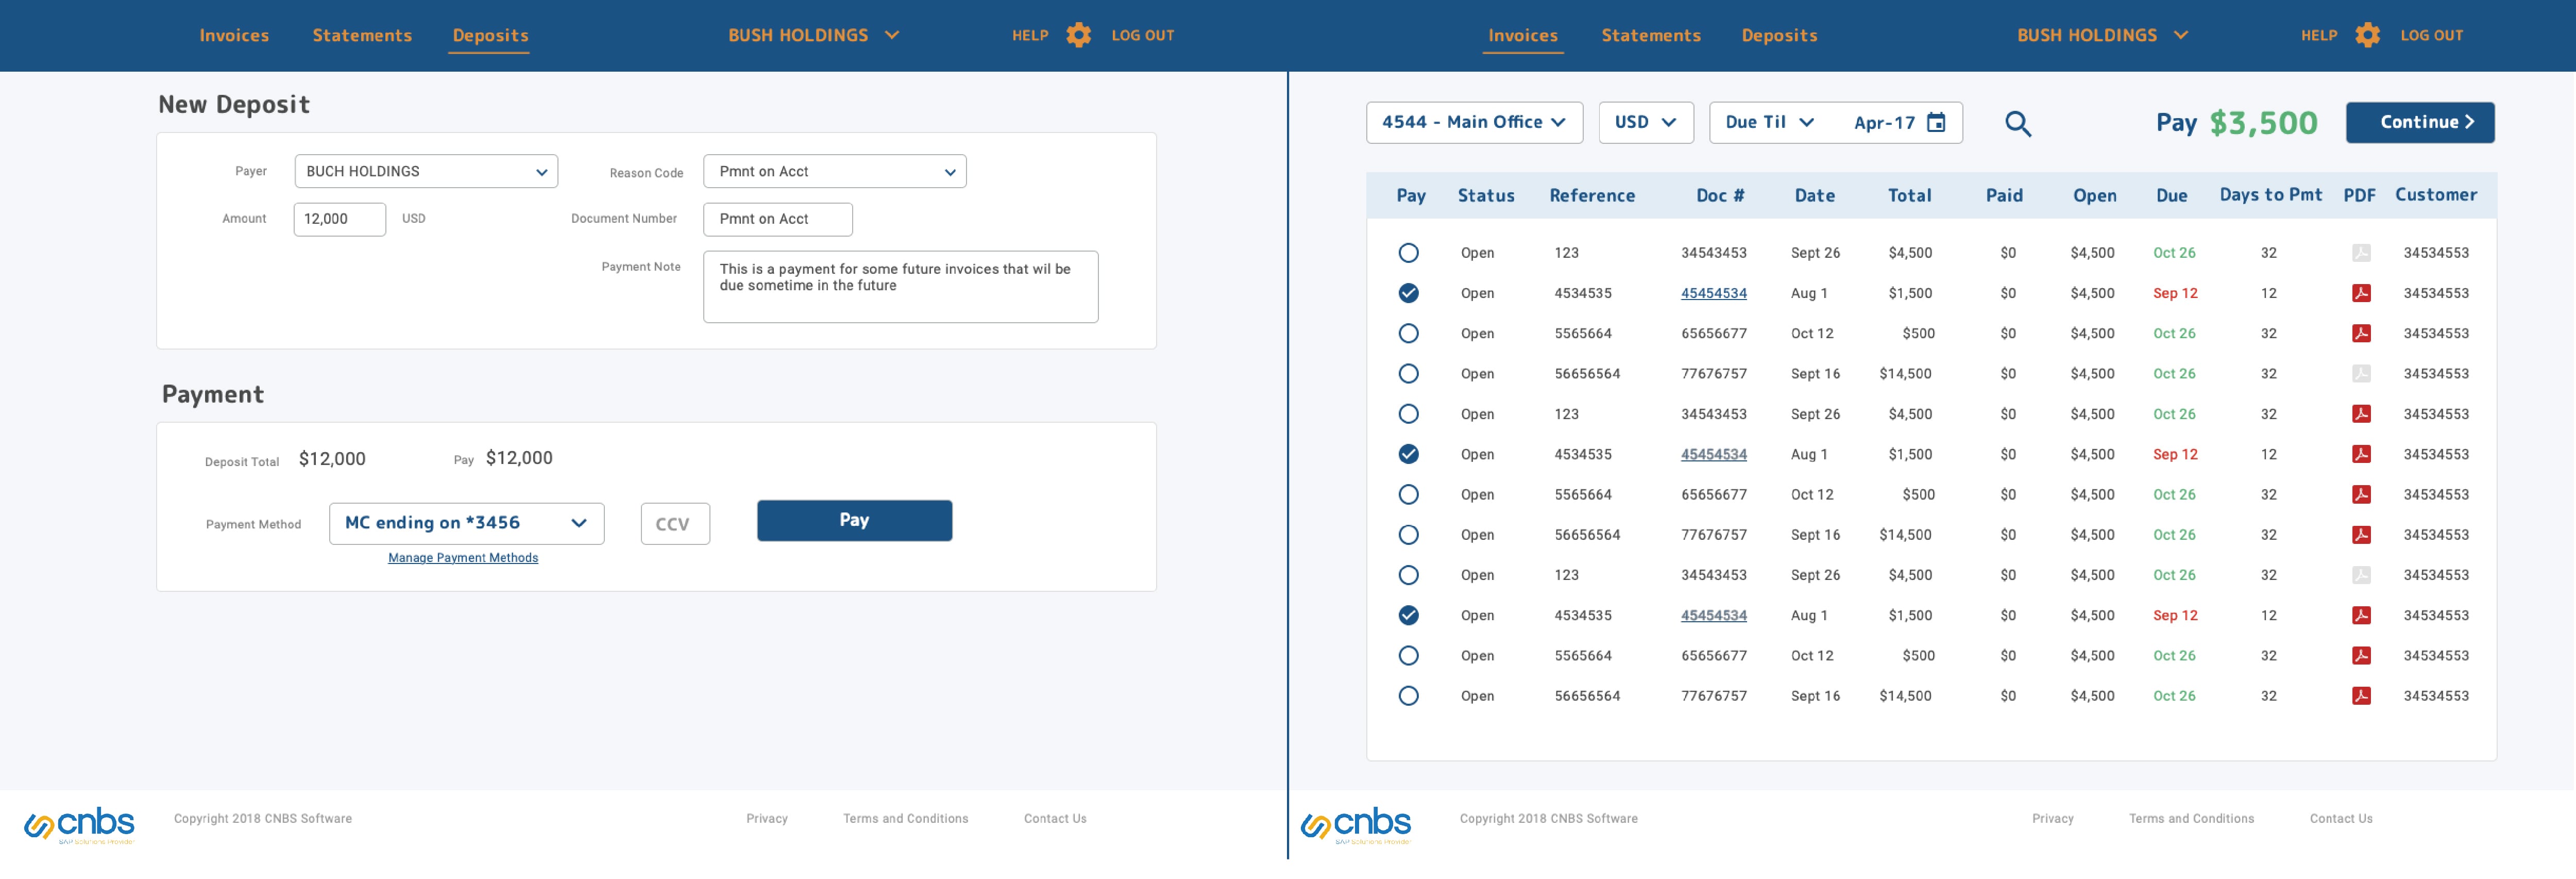Open the Payer dropdown showing BUCH HOLDINGS
2576x879 pixels.
426,170
